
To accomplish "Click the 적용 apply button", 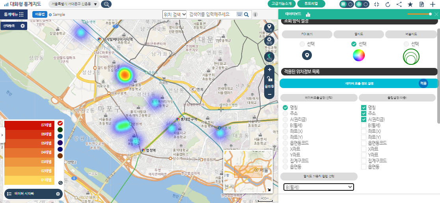I will click(x=423, y=84).
